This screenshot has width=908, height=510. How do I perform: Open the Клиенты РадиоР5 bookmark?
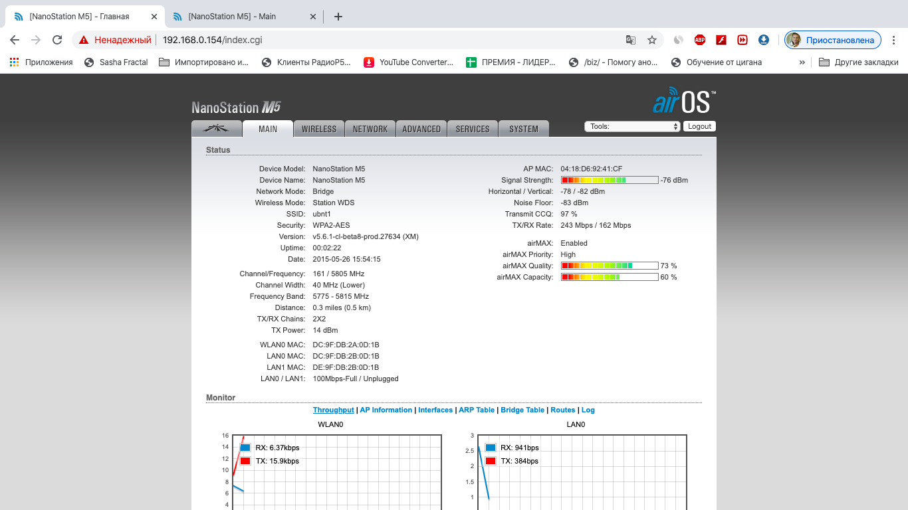click(x=306, y=62)
